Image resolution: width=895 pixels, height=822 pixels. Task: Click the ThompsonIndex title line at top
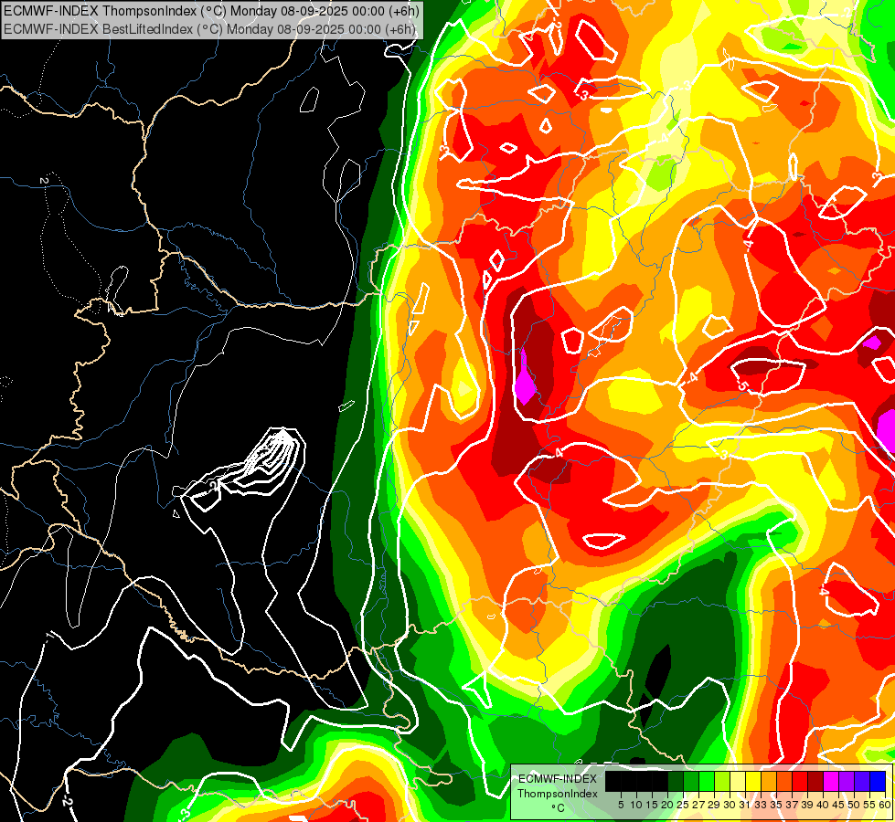(211, 10)
